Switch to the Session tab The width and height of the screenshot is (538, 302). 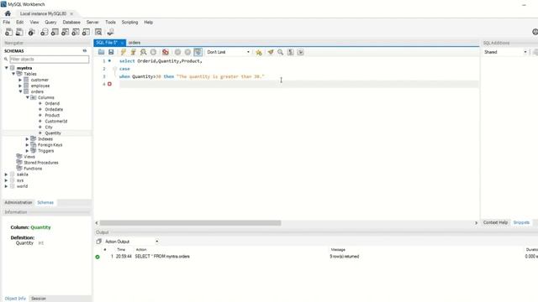(x=39, y=299)
